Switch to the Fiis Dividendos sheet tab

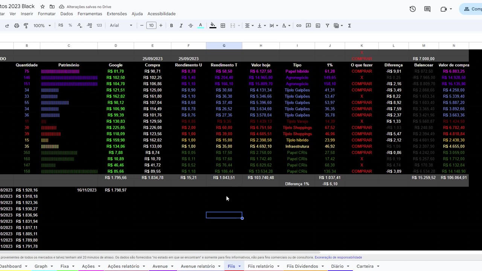(302, 266)
